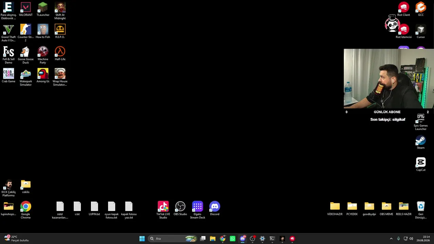Open Google Chrome desktop shortcut

26,210
